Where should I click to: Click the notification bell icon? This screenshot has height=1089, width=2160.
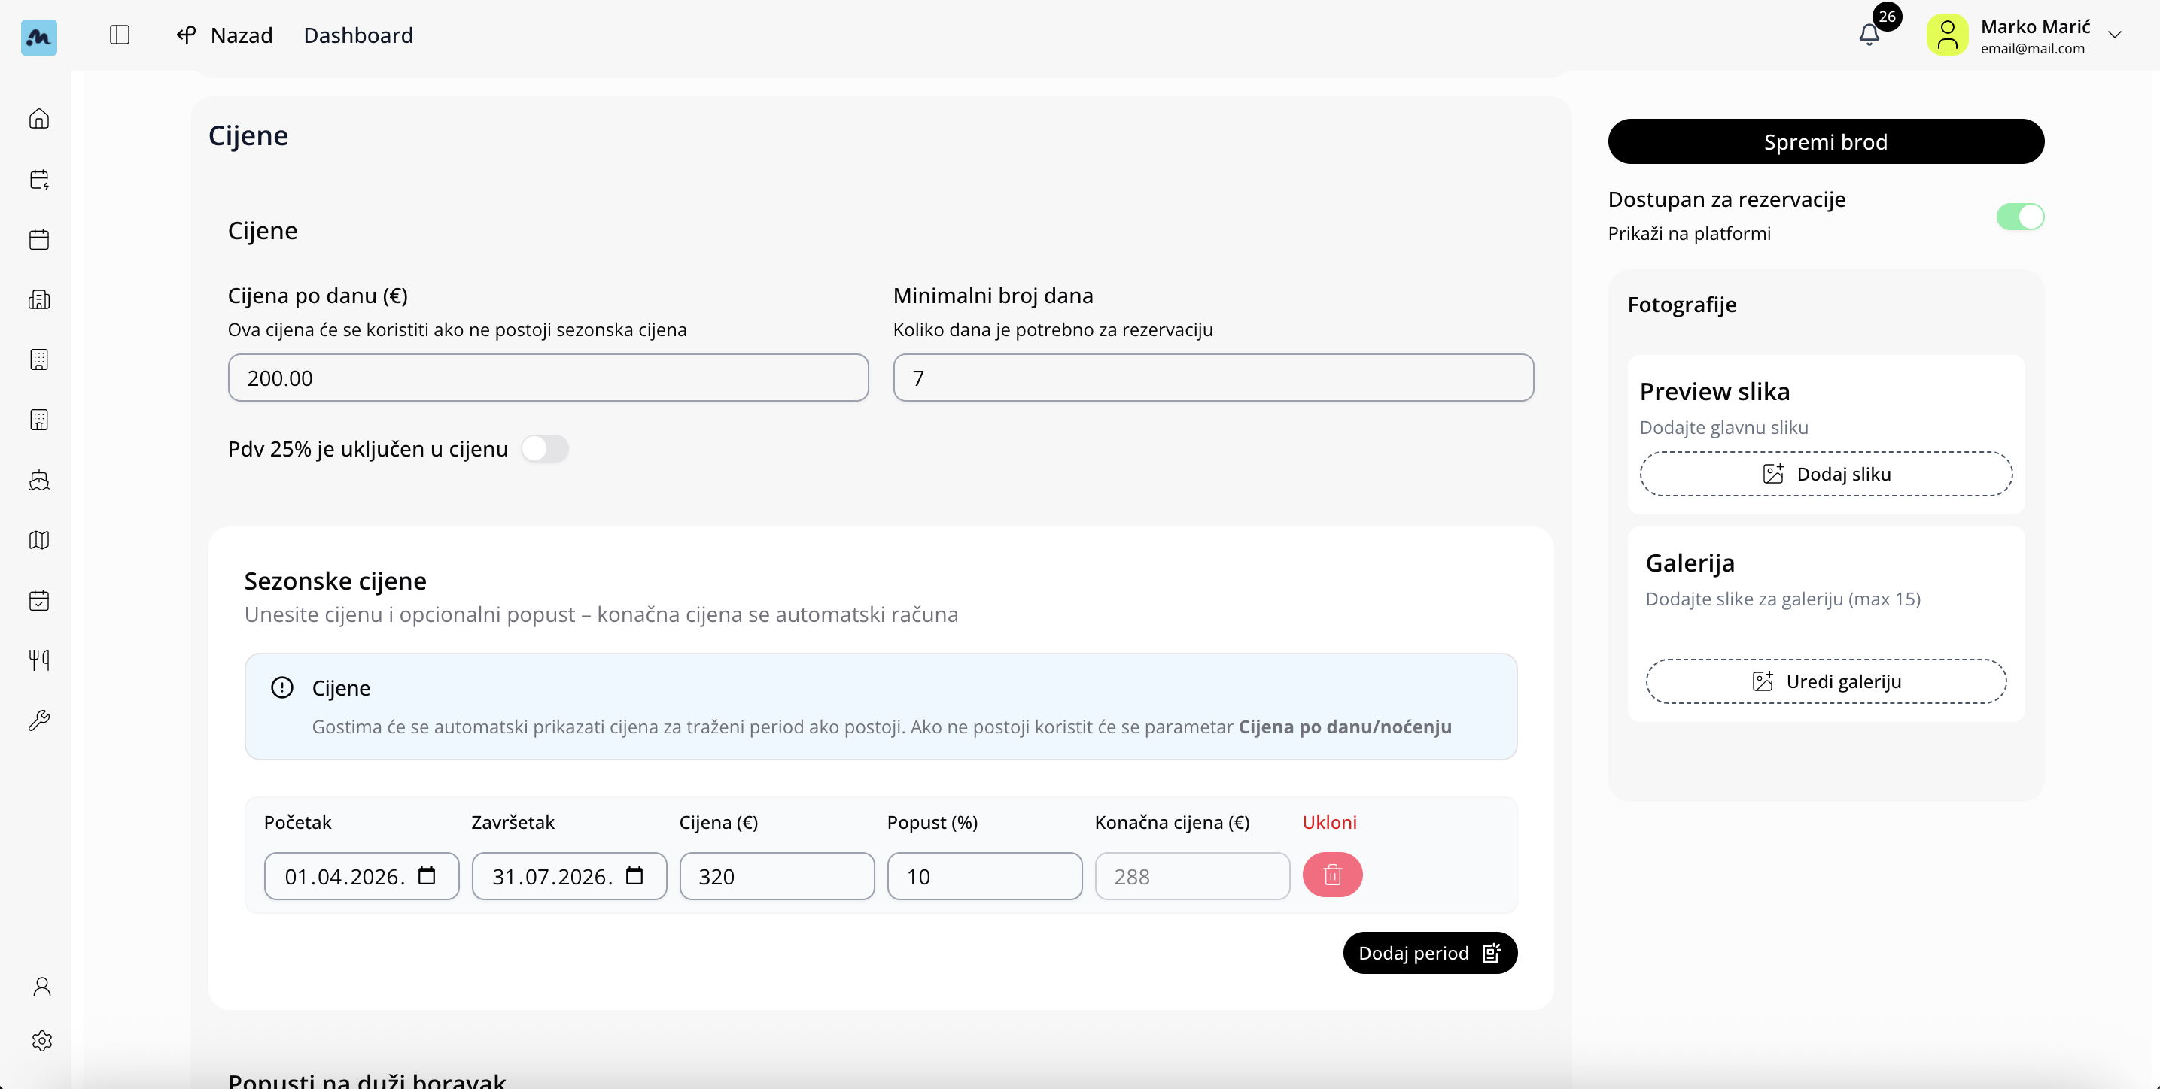1869,35
